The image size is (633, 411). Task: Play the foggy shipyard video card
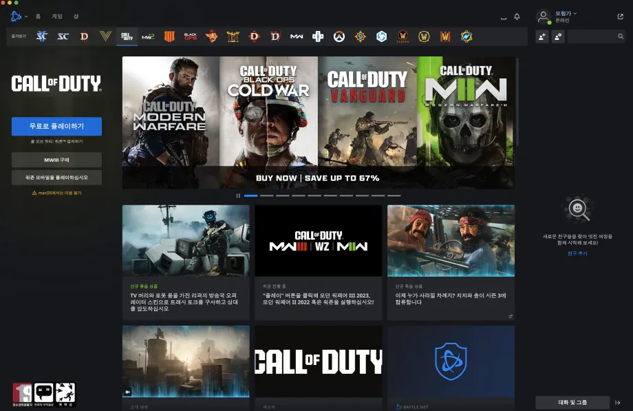(186, 368)
